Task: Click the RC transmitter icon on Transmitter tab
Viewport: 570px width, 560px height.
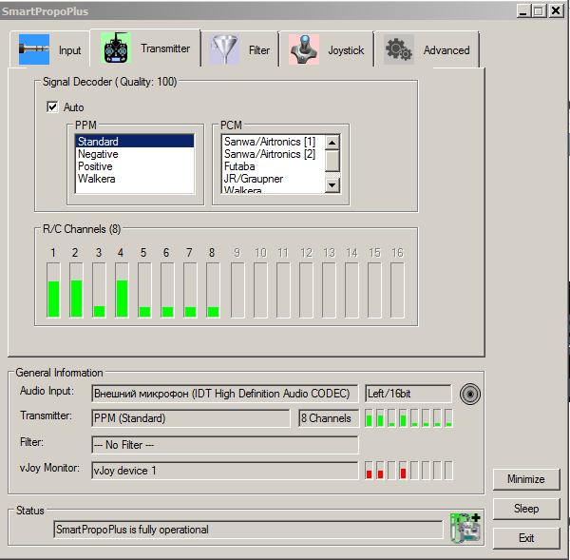Action: (116, 48)
